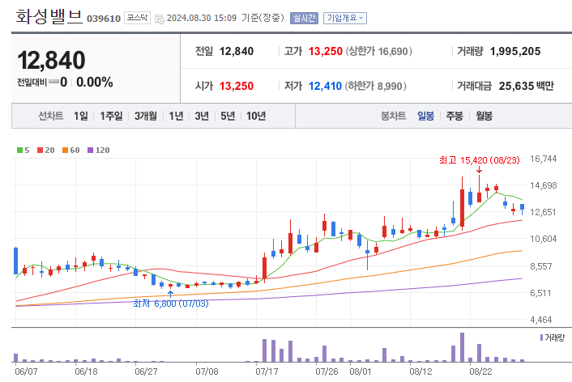572x382 pixels.
Task: Select the 1년 line chart period
Action: tap(176, 116)
